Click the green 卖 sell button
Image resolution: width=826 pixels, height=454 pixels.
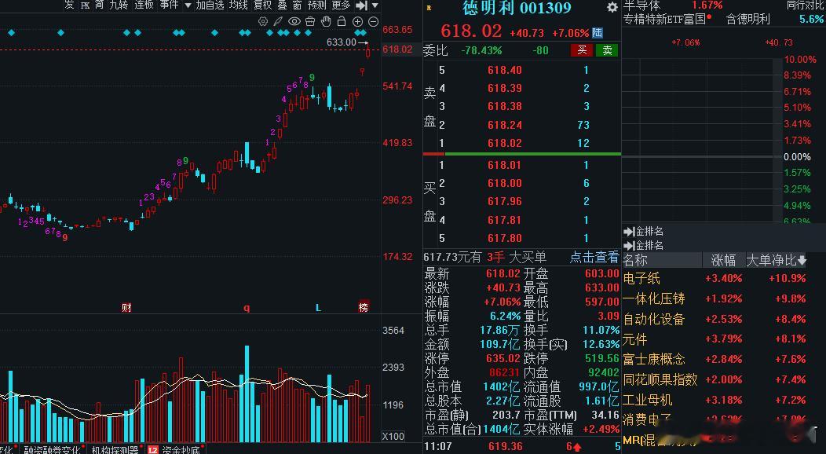click(x=607, y=50)
